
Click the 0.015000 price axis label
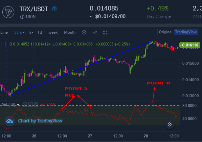tap(191, 63)
